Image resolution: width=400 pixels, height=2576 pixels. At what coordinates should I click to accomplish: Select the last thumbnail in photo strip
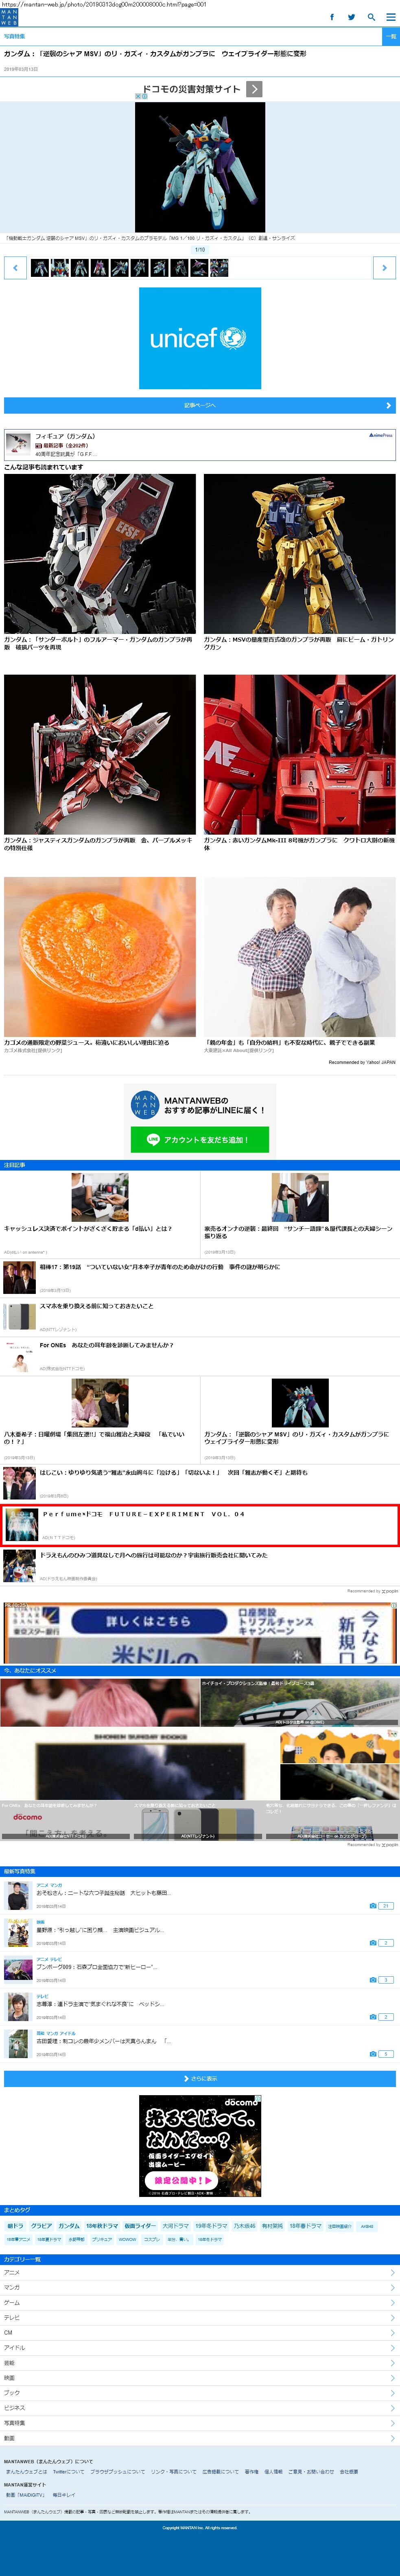point(219,267)
